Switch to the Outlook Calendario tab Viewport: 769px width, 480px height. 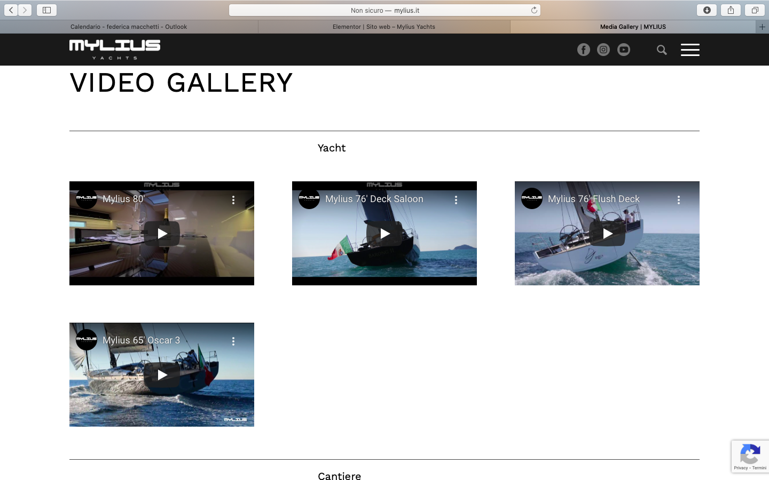click(129, 27)
